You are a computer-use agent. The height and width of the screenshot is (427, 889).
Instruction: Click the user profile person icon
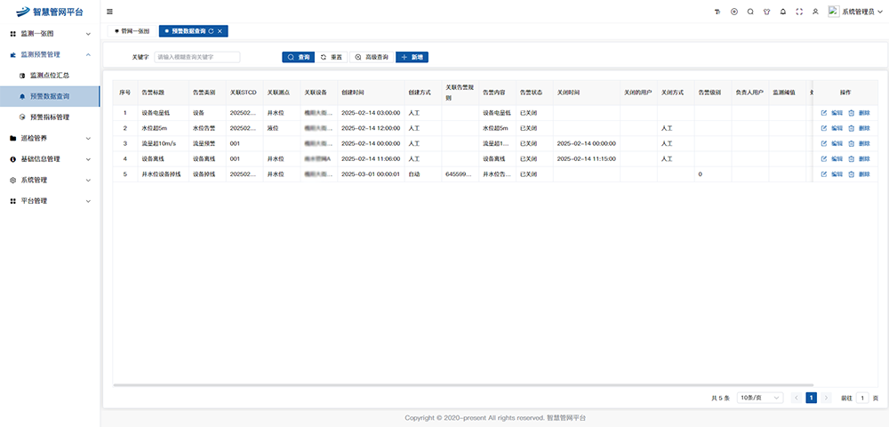815,12
